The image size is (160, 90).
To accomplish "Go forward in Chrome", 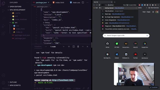I will pyautogui.click(x=97, y=5).
